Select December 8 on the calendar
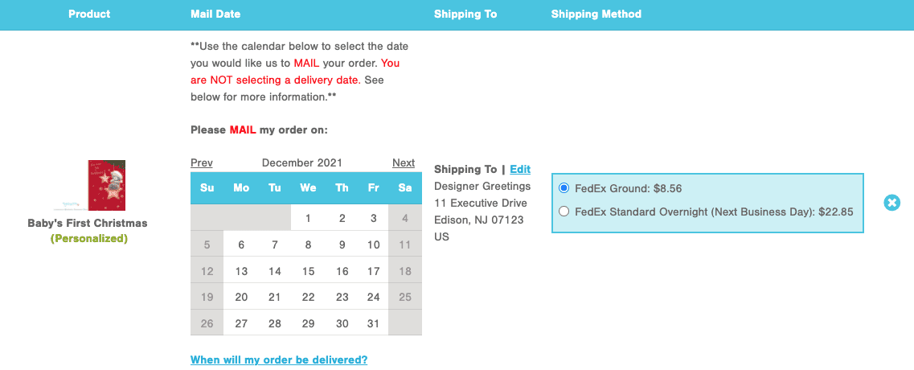914x370 pixels. tap(308, 245)
